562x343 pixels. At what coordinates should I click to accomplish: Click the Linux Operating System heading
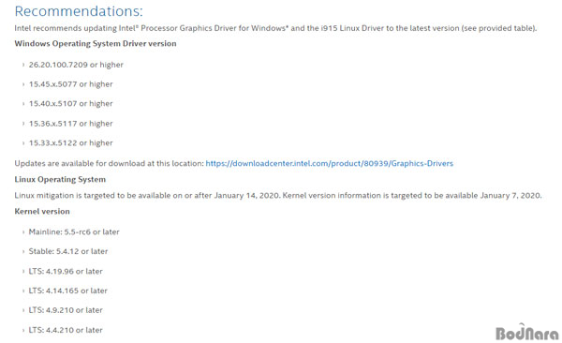[x=60, y=179]
